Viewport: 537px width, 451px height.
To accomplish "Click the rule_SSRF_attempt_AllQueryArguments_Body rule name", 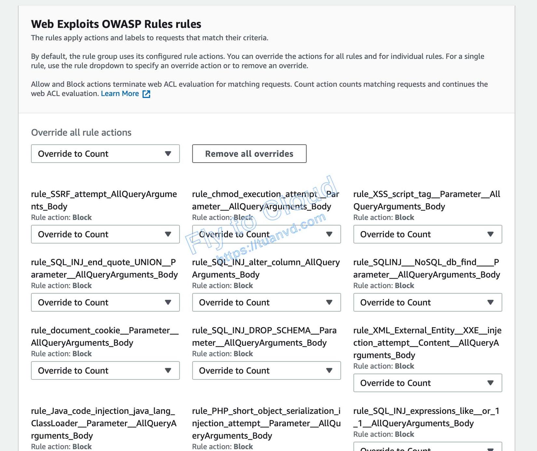I will click(x=104, y=200).
